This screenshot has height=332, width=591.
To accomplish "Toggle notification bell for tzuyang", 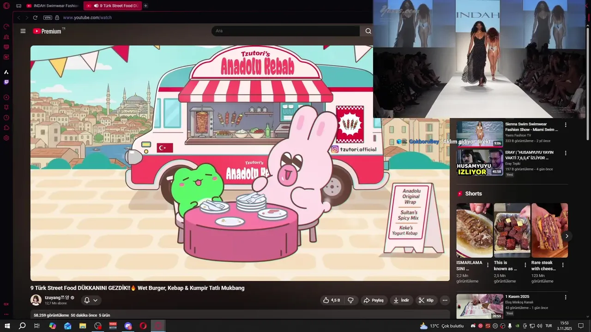I will tap(86, 300).
